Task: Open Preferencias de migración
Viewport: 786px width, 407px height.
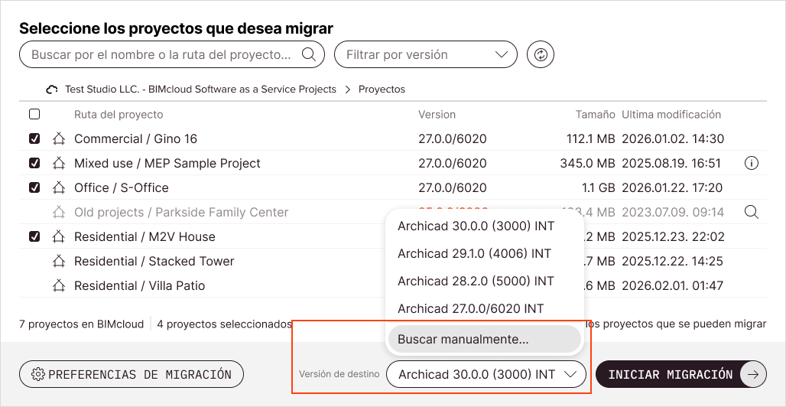Action: pos(132,374)
